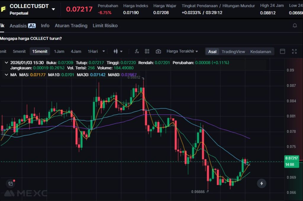Open the COLLECTUSDT pair selector dropdown
This screenshot has width=303, height=201.
[53, 9]
